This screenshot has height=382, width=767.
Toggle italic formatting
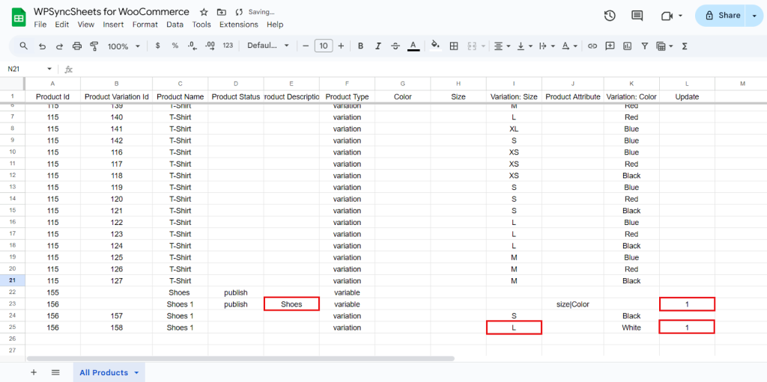[378, 46]
